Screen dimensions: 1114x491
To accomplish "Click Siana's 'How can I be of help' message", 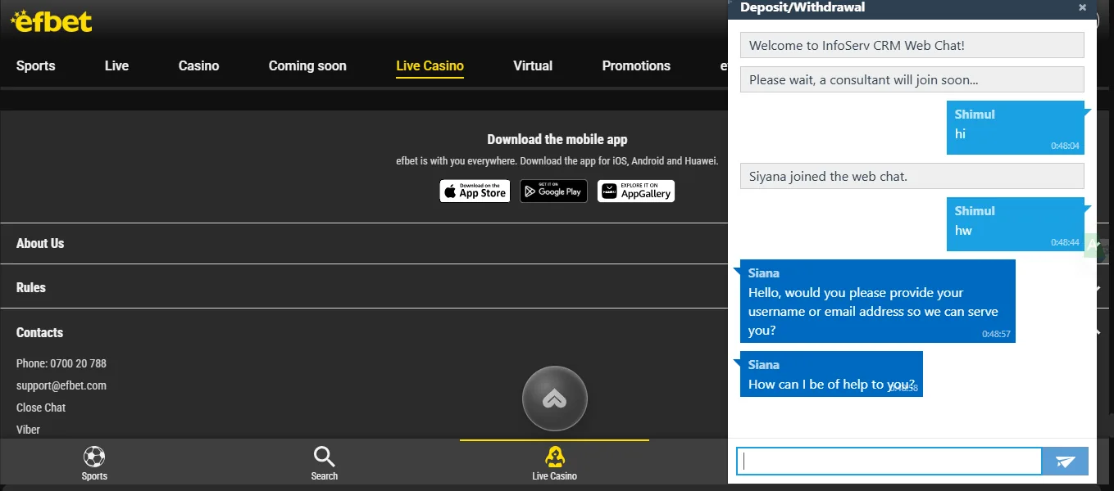I will click(831, 374).
